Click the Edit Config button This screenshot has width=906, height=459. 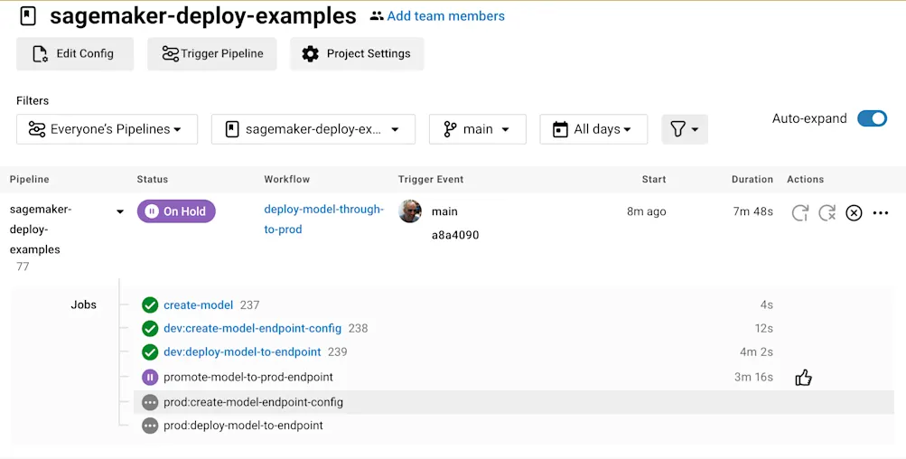pyautogui.click(x=75, y=54)
